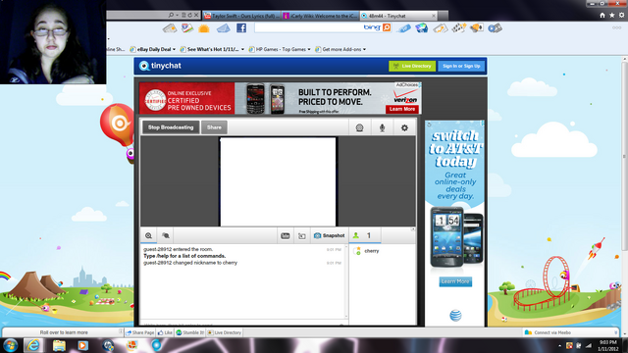Open the Live Directory button
This screenshot has width=628, height=353.
(x=412, y=66)
